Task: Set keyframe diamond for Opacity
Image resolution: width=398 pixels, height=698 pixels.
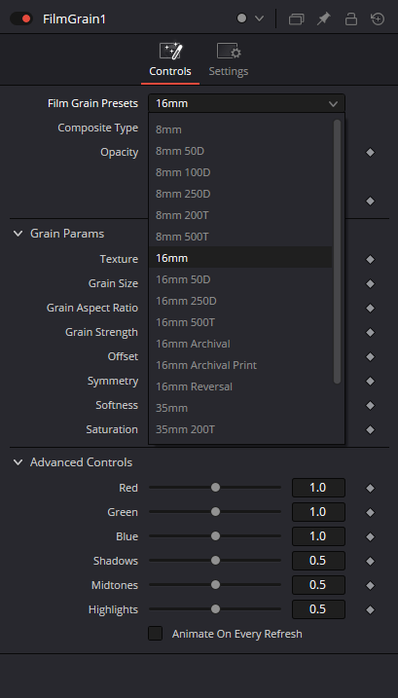Action: (370, 152)
